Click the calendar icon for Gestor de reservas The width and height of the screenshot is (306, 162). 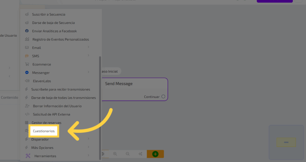coord(27,123)
